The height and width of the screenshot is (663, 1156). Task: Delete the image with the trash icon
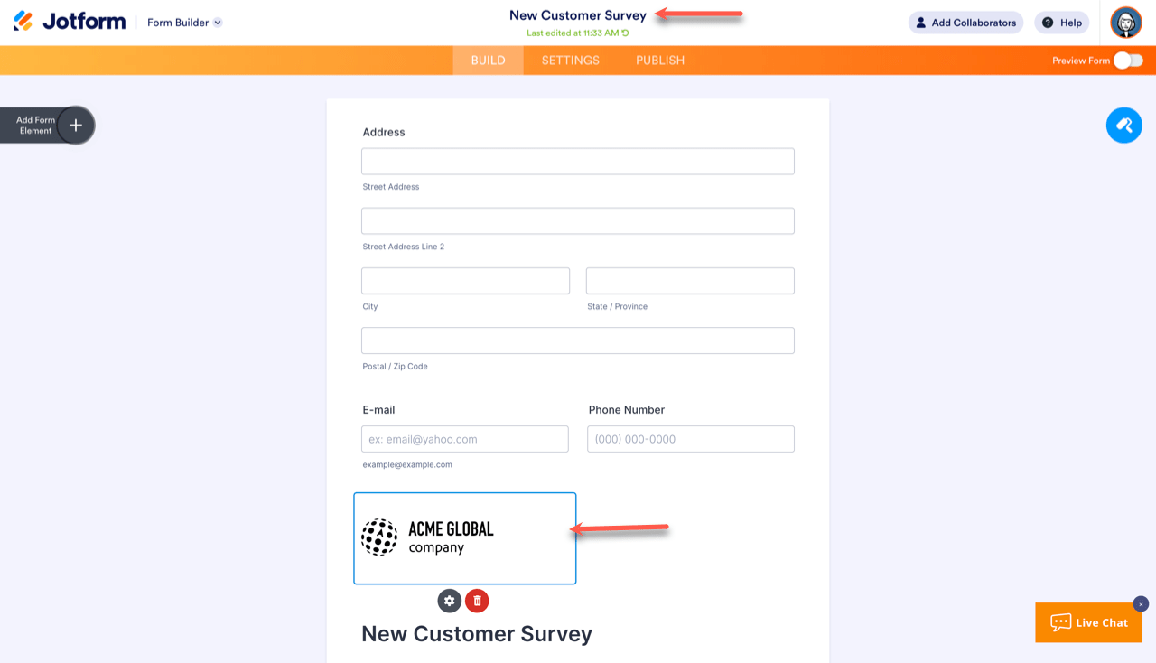point(477,601)
